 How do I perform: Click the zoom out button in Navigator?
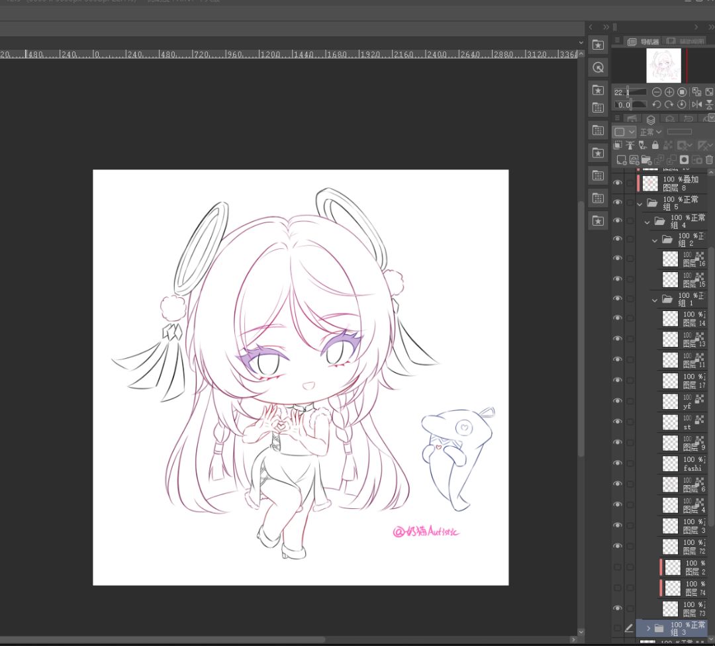[x=657, y=92]
